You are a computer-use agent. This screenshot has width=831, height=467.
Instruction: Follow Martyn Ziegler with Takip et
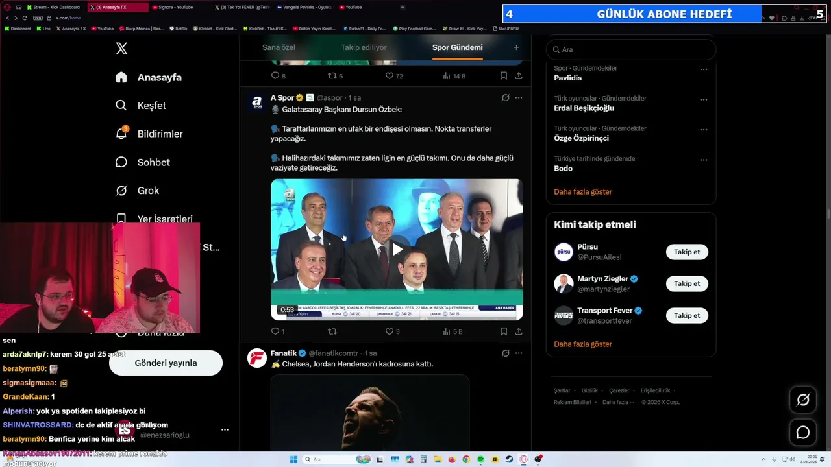[687, 283]
